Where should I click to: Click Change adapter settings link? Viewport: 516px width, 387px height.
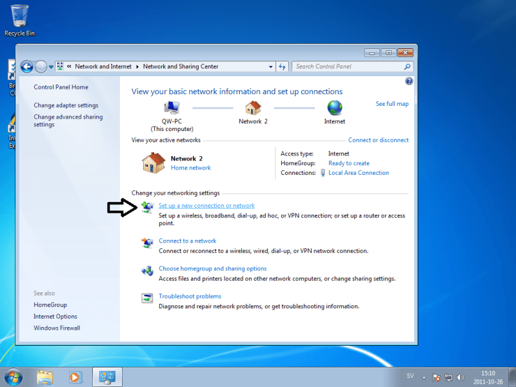(66, 105)
